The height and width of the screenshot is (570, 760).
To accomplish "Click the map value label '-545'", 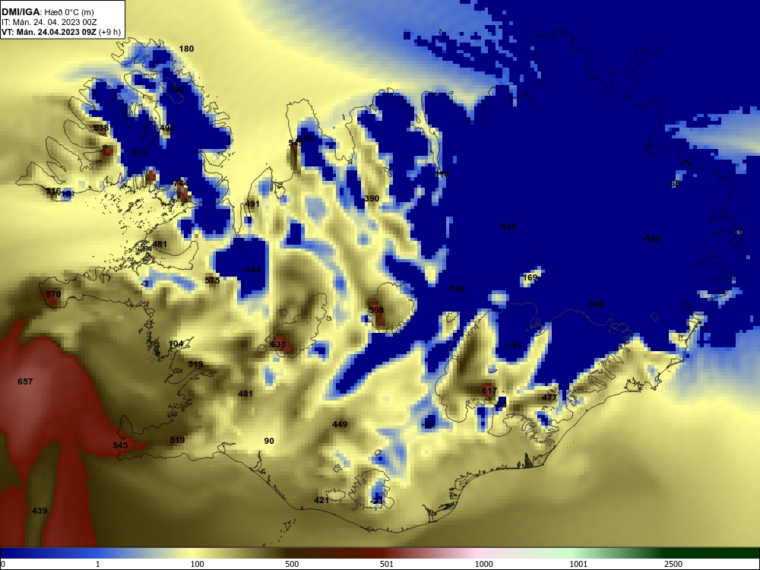I will (x=651, y=239).
